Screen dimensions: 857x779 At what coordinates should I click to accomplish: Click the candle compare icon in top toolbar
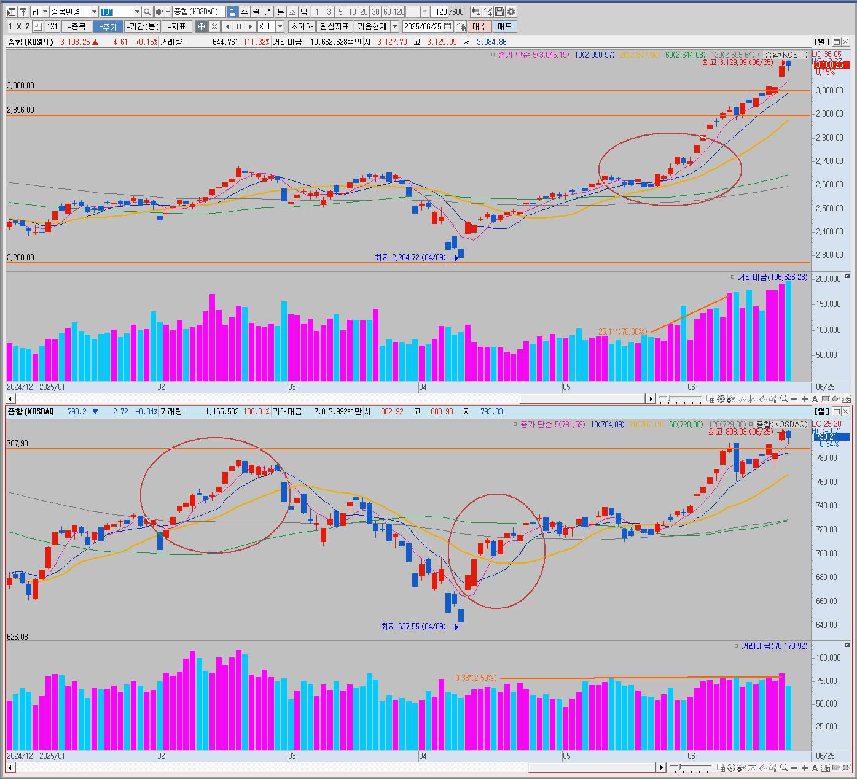(476, 12)
